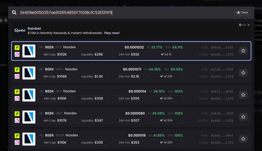262x151 pixels.
Task: Click pair address 0xbca...67ec
Action: point(222,48)
